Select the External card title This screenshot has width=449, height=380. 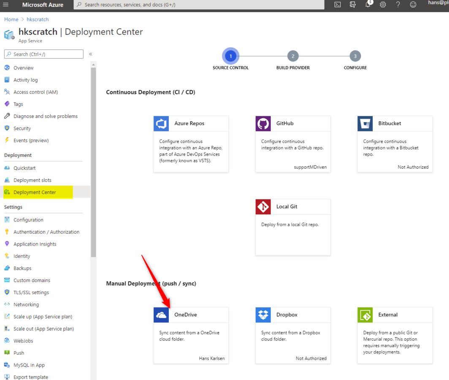(388, 314)
